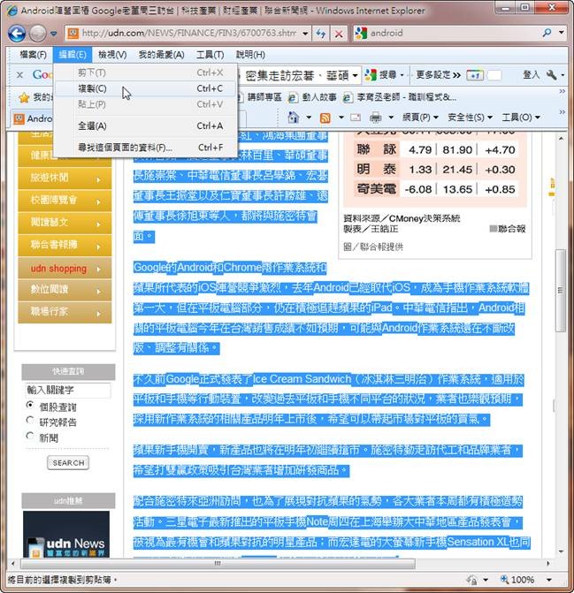Click the 輸入關鍵字 keyword input field

pos(68,390)
